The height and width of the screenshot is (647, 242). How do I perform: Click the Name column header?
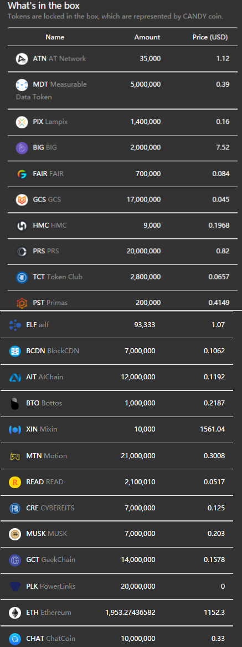pos(55,37)
